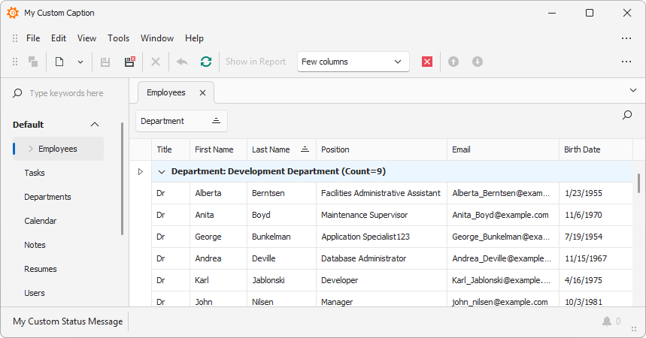Click Show in Report button
646x338 pixels.
point(256,62)
